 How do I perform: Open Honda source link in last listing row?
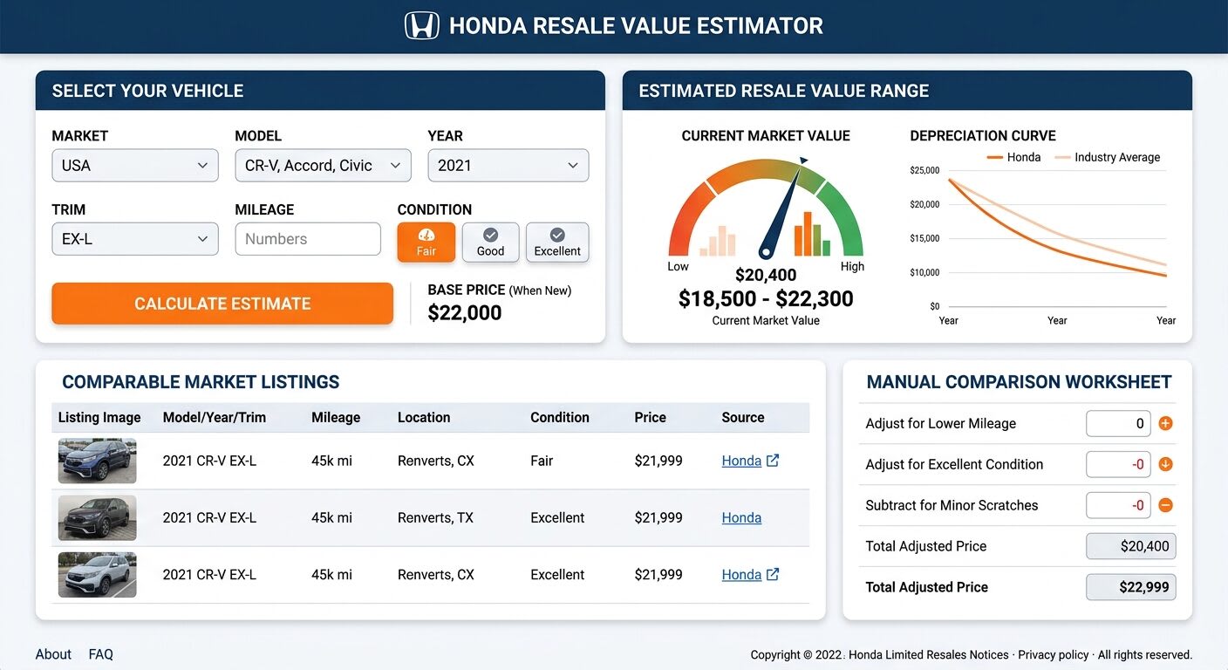tap(741, 574)
